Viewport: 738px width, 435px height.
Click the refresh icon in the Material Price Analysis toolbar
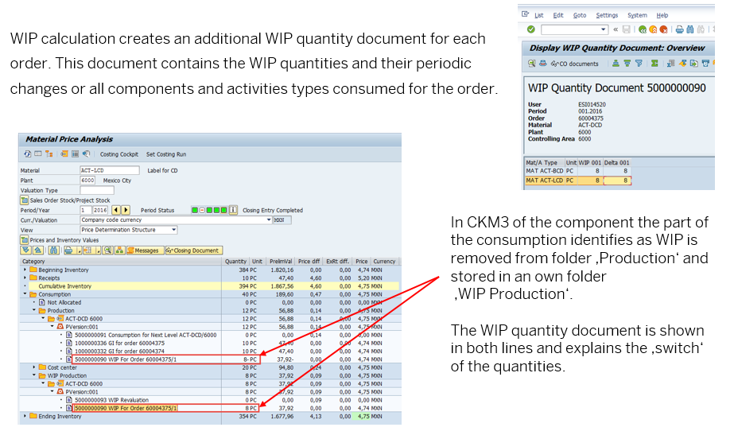[x=27, y=154]
